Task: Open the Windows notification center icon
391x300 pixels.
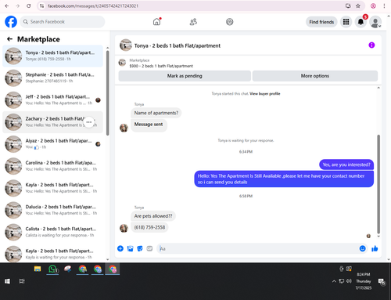Action: [x=382, y=281]
